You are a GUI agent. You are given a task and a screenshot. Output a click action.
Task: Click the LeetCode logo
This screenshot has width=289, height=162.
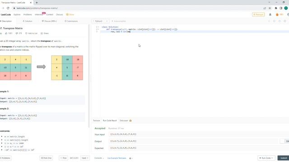coord(5,14)
